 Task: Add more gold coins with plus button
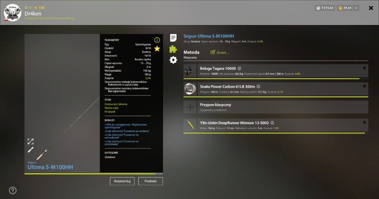pyautogui.click(x=356, y=8)
